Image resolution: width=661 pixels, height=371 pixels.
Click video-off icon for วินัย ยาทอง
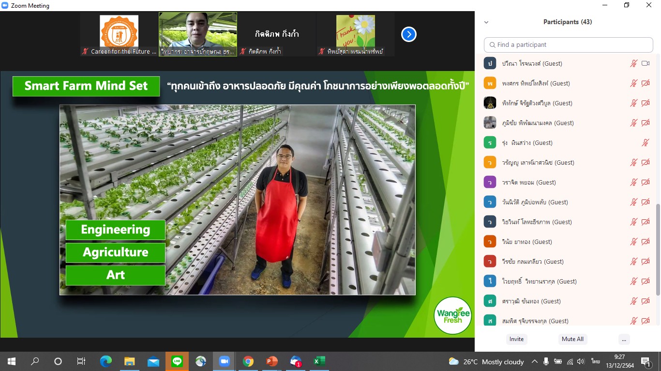click(646, 242)
